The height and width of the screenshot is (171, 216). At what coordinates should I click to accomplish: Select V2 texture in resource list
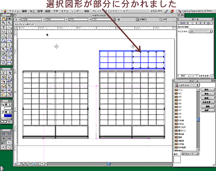tap(178, 93)
